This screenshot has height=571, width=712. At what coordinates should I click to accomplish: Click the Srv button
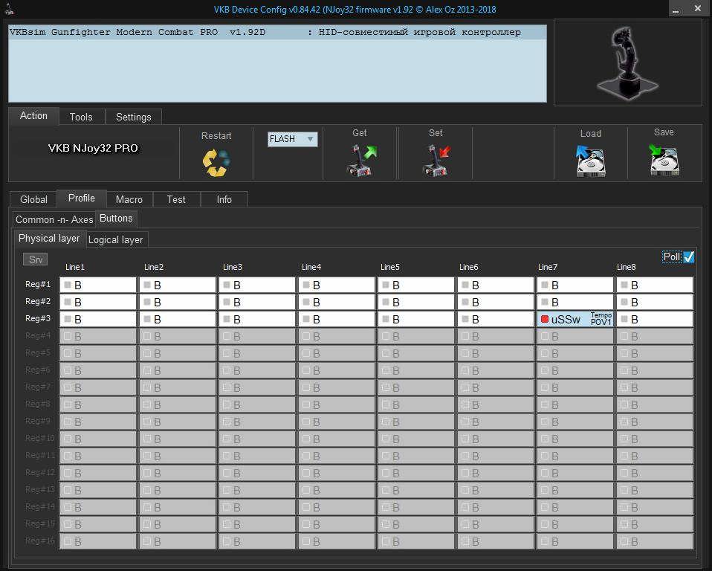click(36, 259)
